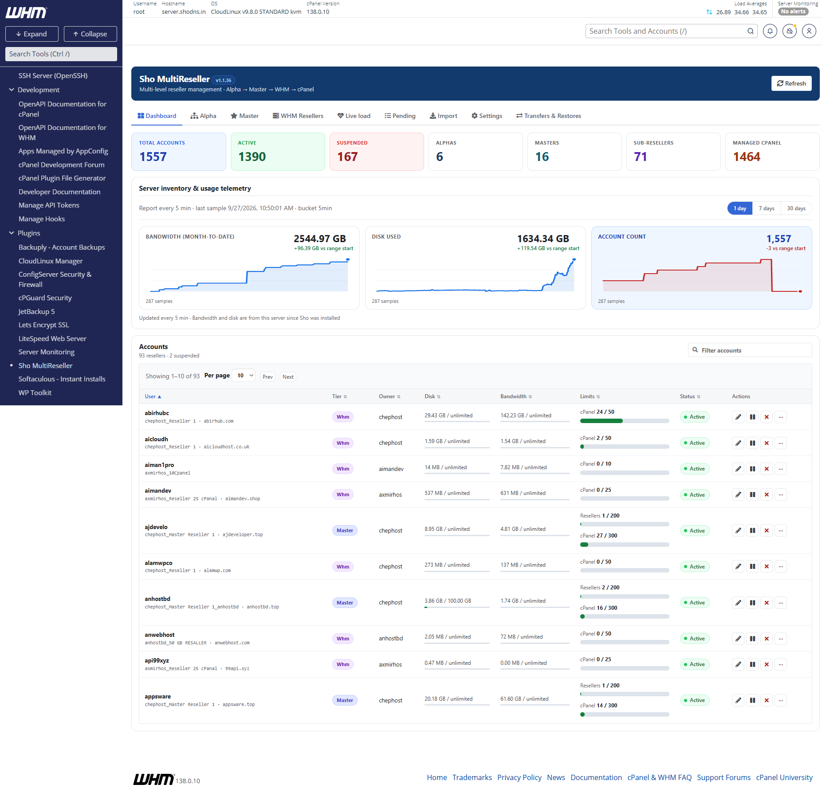The height and width of the screenshot is (808, 822).
Task: Suspend the ajdevelo account
Action: [x=752, y=530]
